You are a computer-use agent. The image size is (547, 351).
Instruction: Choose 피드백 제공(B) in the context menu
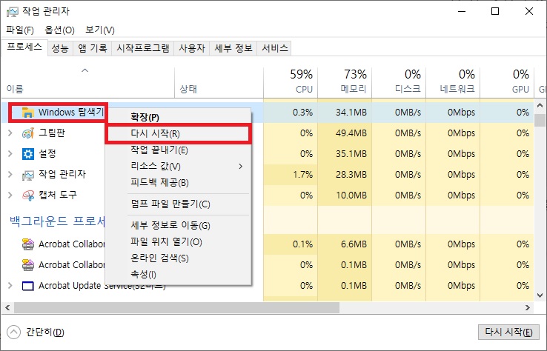tap(179, 183)
